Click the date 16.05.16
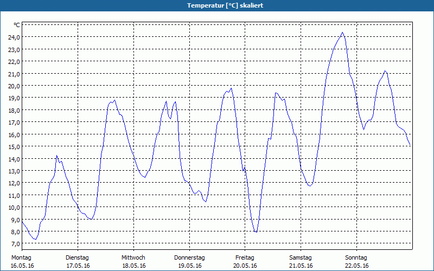Viewport: 434px width, 271px height. [22, 266]
